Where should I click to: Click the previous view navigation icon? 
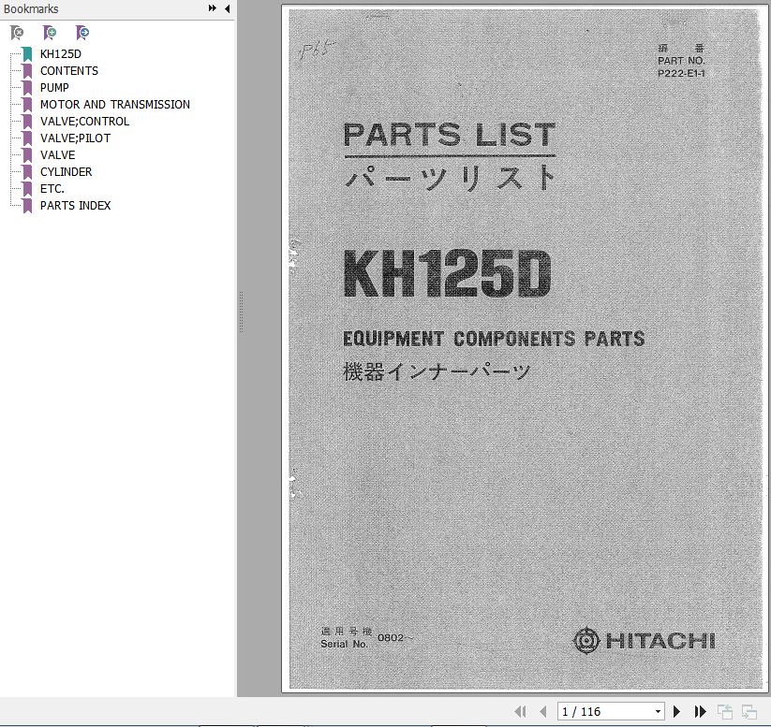click(x=725, y=711)
